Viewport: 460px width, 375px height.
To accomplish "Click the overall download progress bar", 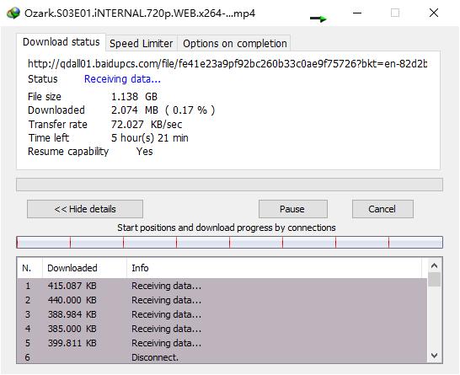I will [229, 185].
